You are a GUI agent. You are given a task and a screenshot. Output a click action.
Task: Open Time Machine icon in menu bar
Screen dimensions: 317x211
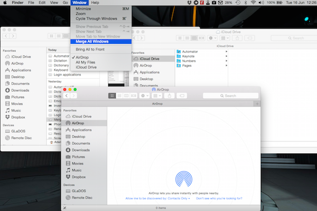click(x=238, y=3)
